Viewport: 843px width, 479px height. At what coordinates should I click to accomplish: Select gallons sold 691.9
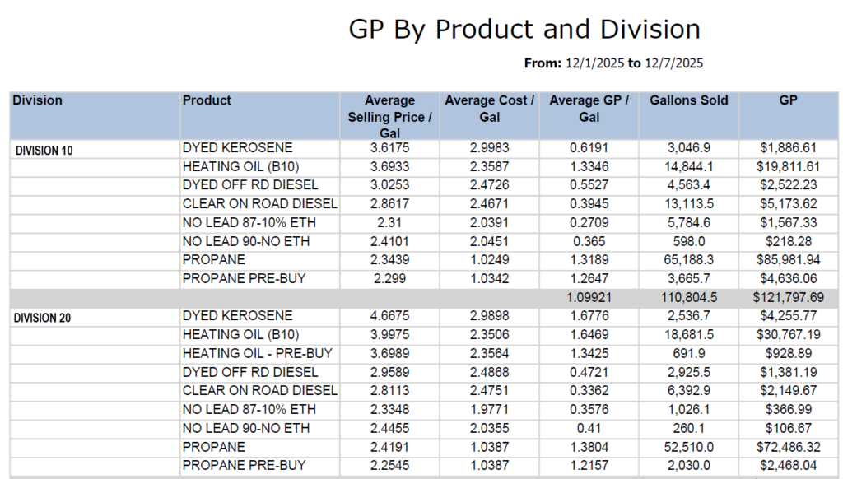pyautogui.click(x=689, y=353)
